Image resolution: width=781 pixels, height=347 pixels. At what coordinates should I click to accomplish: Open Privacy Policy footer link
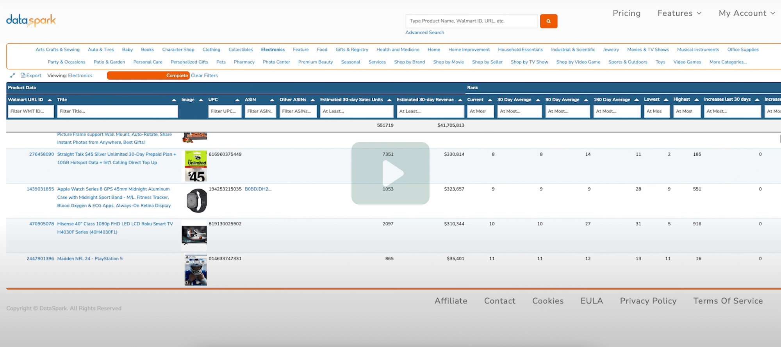point(648,301)
